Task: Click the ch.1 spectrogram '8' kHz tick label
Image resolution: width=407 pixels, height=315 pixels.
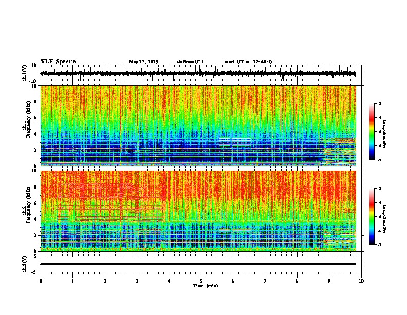Action: [35, 102]
